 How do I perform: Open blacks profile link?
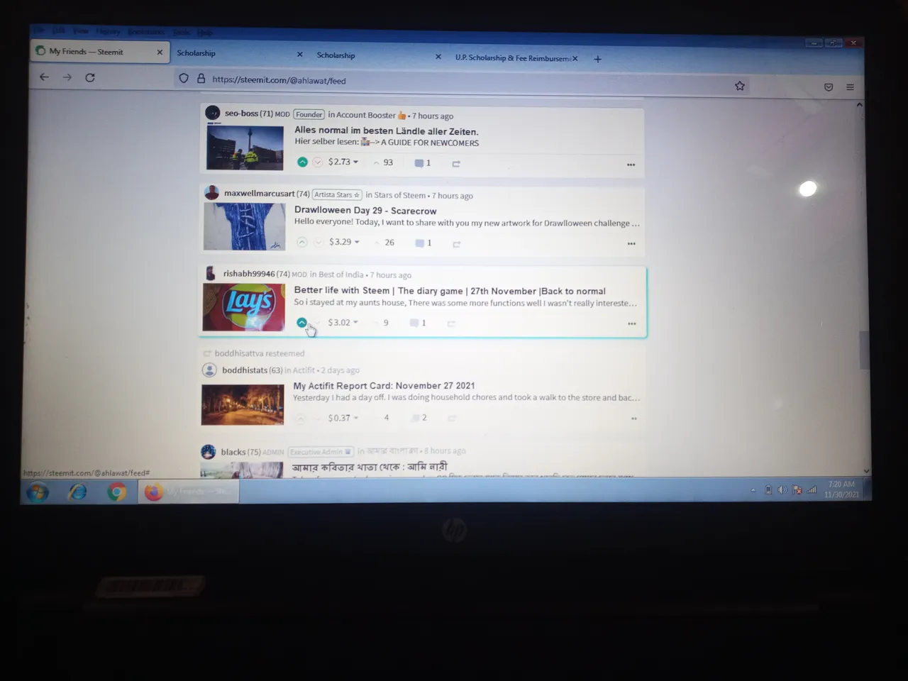(233, 452)
